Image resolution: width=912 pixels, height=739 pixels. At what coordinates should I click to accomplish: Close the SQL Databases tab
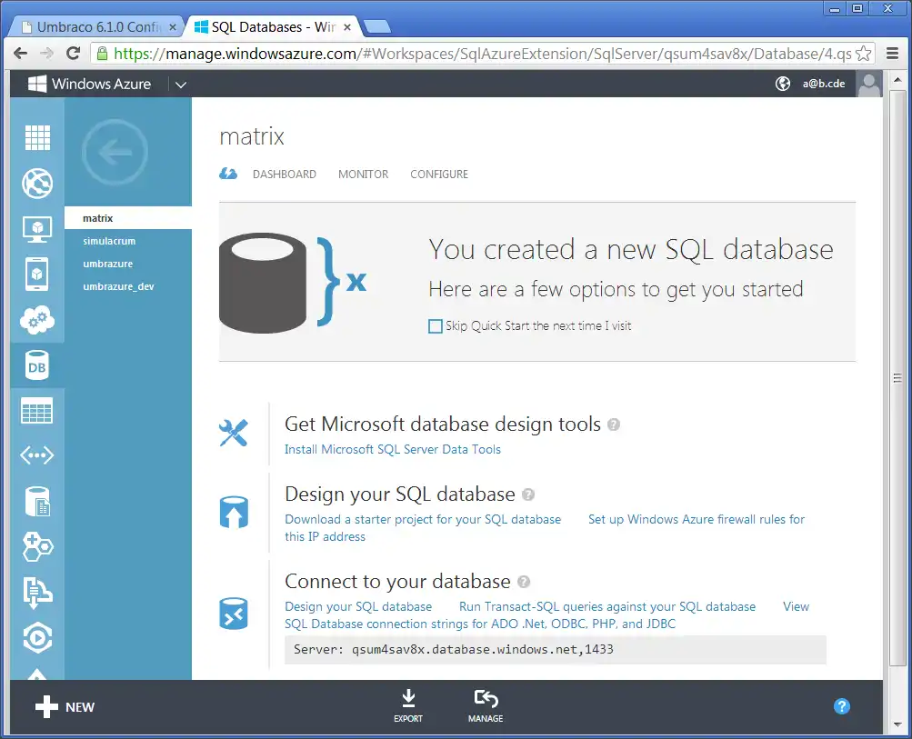pyautogui.click(x=347, y=27)
